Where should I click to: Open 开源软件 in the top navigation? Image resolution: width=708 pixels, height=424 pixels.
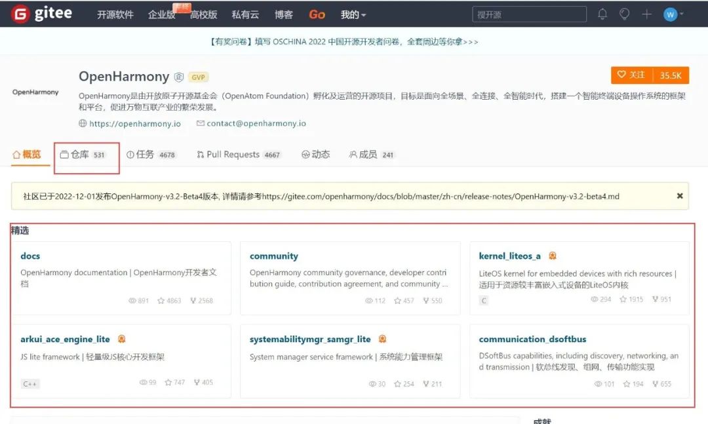[115, 14]
